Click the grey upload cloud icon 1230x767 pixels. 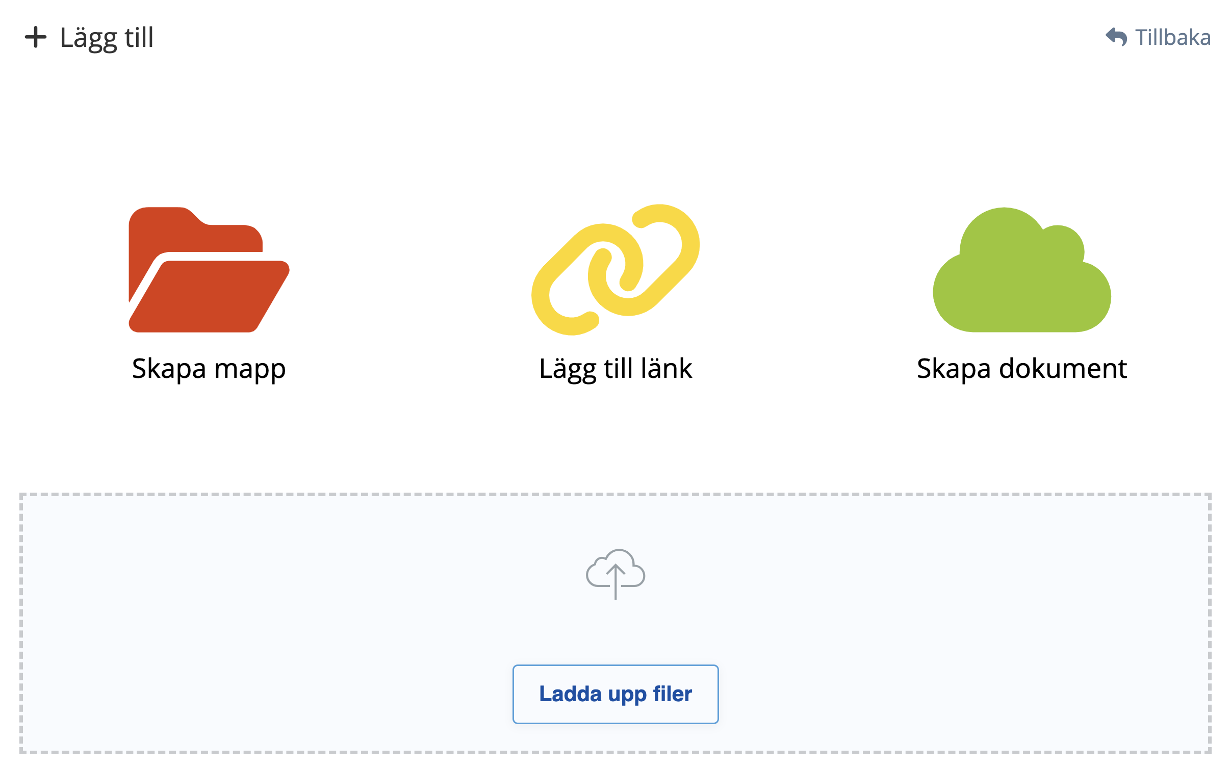pyautogui.click(x=616, y=574)
